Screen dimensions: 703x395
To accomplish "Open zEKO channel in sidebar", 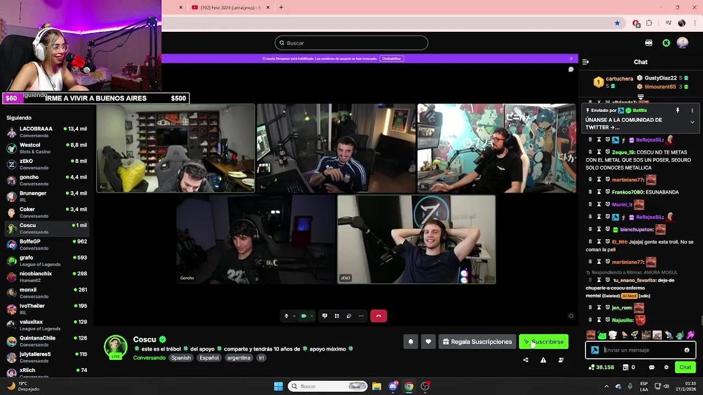I will [x=47, y=164].
